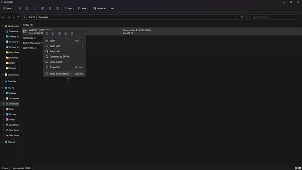Select Pictures under This PC
The image size is (302, 170).
point(11,114)
